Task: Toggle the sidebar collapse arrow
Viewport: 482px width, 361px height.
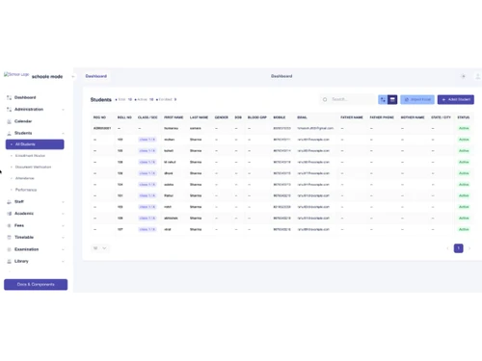Action: coord(73,76)
